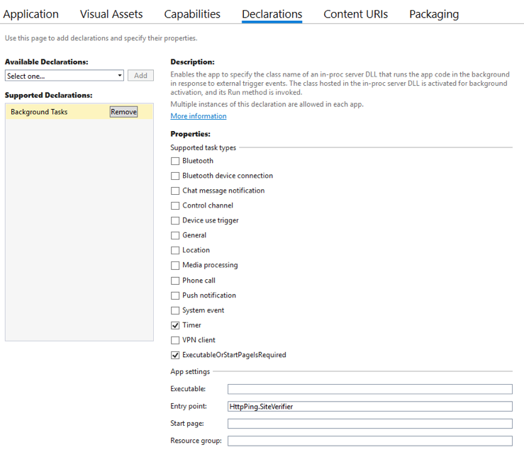This screenshot has height=452, width=524.
Task: Enable the Location task type
Action: (x=175, y=250)
